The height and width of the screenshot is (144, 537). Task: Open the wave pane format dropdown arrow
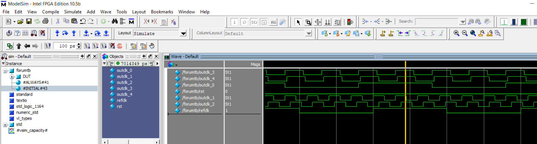point(176,64)
